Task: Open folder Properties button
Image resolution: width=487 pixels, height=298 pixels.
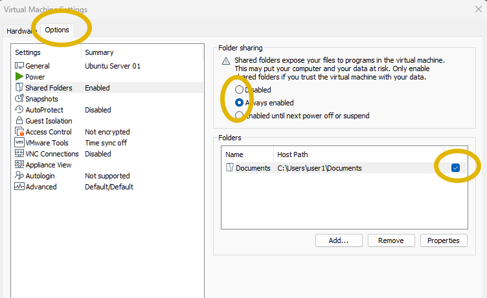Action: (x=444, y=240)
